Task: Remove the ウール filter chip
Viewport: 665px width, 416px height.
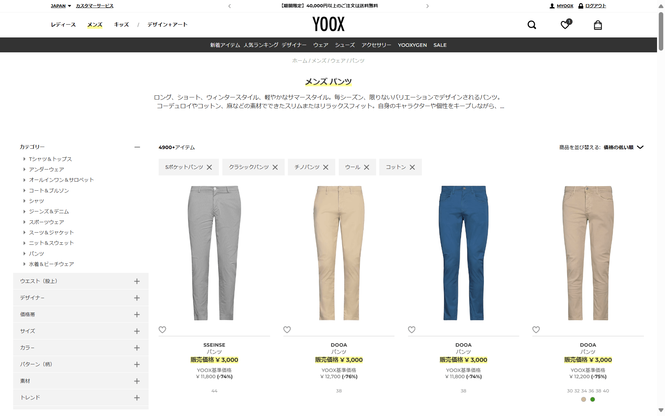Action: [366, 167]
